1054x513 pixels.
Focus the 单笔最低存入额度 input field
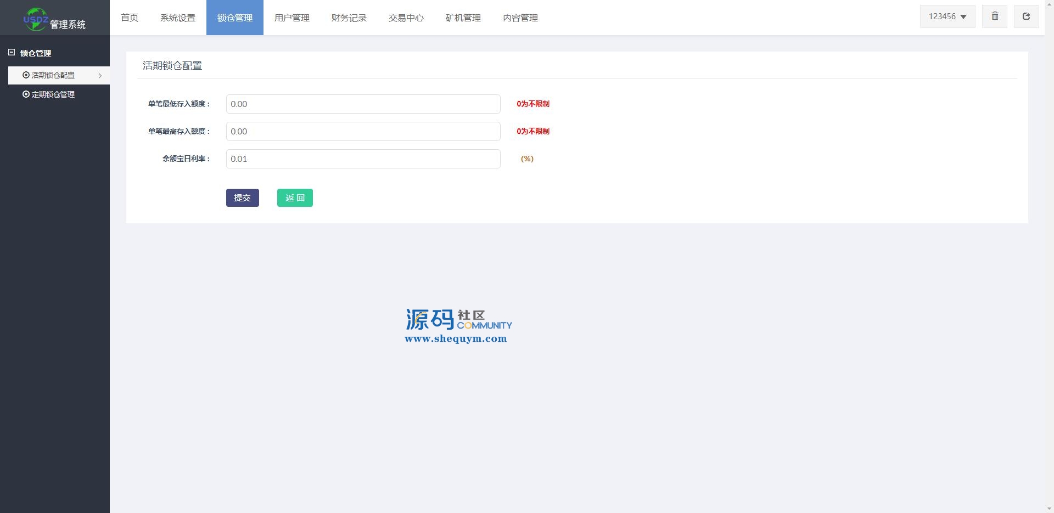[x=363, y=104]
